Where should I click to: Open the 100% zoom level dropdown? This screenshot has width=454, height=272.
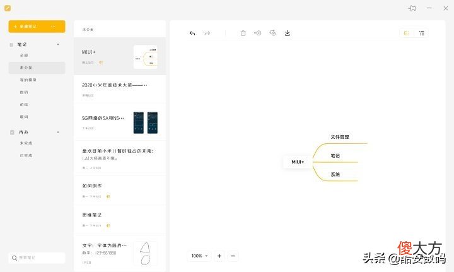tap(199, 256)
